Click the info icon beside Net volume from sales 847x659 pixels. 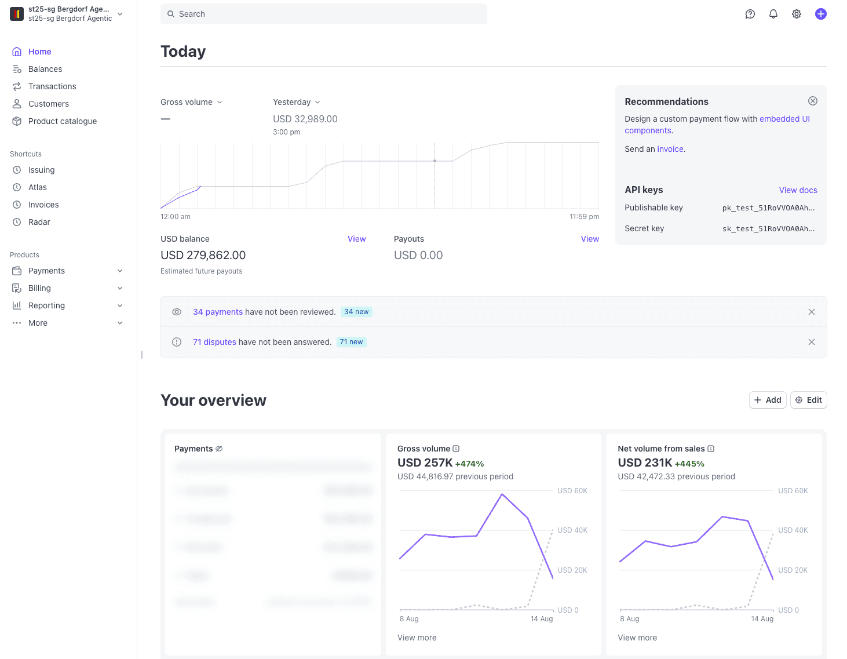pyautogui.click(x=711, y=449)
